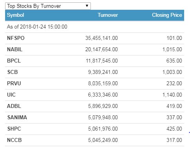Click the Closing Price column header
Image resolution: width=190 pixels, height=147 pixels.
[x=167, y=15]
